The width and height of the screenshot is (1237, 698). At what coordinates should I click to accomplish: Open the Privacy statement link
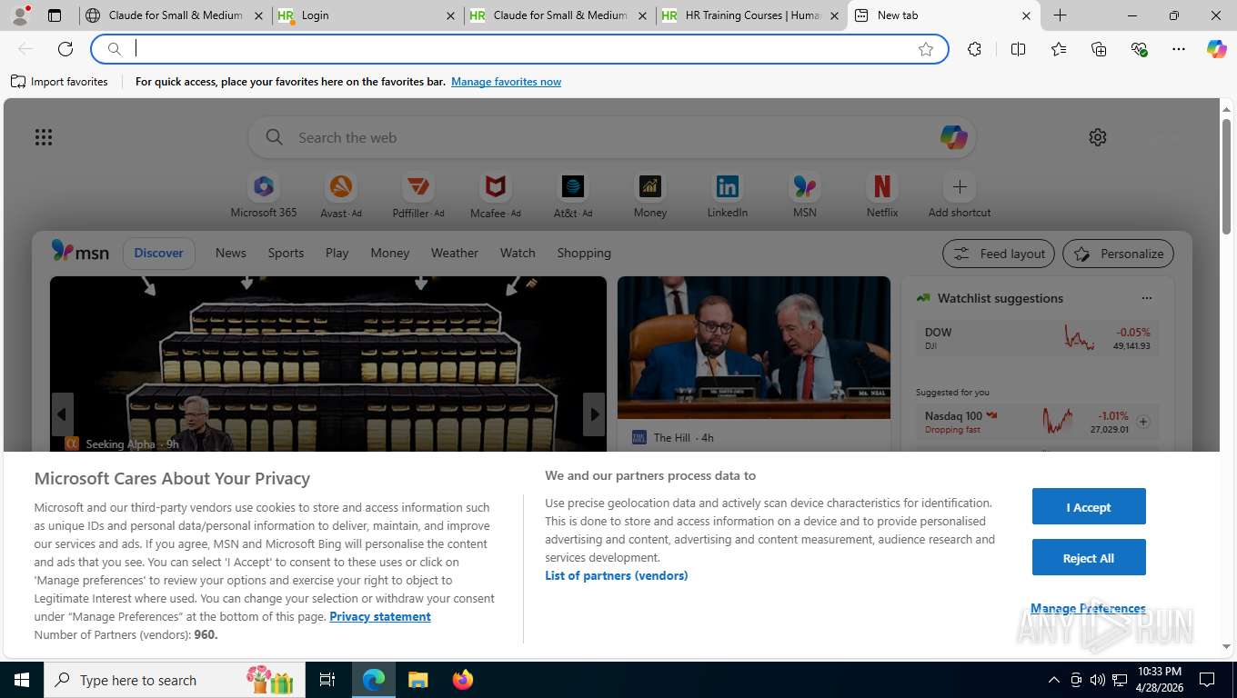tap(380, 616)
